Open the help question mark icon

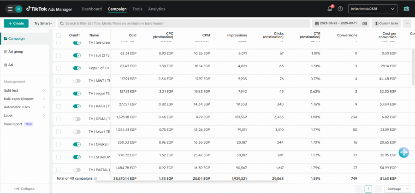(x=340, y=9)
